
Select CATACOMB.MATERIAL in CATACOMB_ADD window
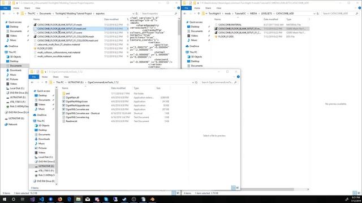(230, 25)
